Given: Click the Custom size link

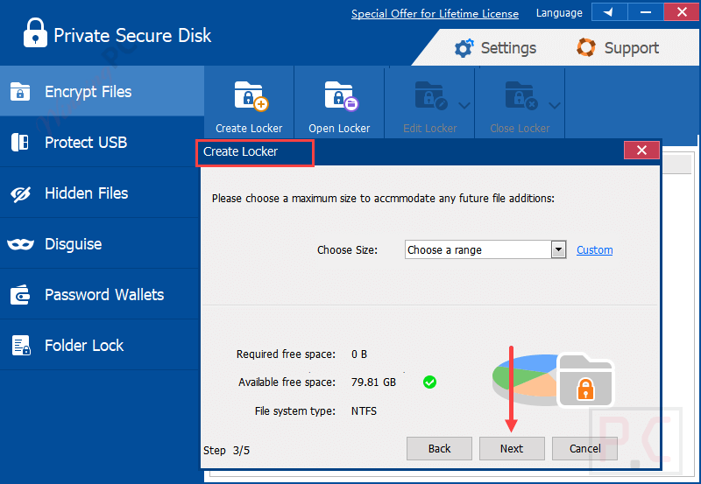Looking at the screenshot, I should tap(595, 250).
